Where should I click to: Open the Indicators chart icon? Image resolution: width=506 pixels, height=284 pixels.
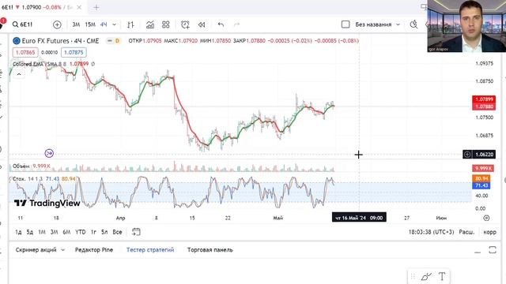150,24
